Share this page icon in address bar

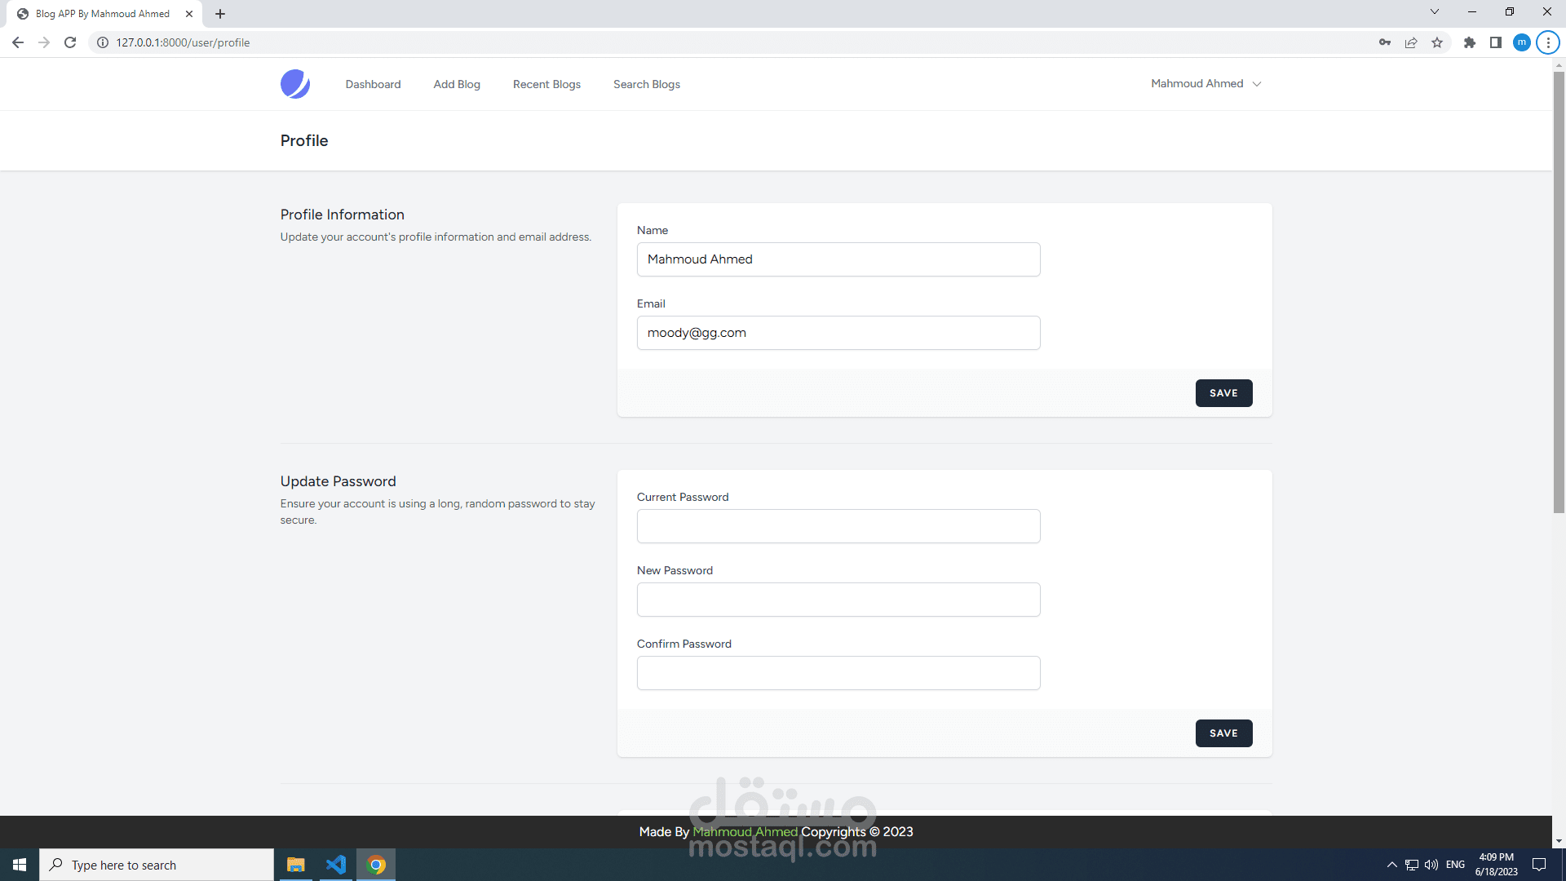coord(1411,42)
